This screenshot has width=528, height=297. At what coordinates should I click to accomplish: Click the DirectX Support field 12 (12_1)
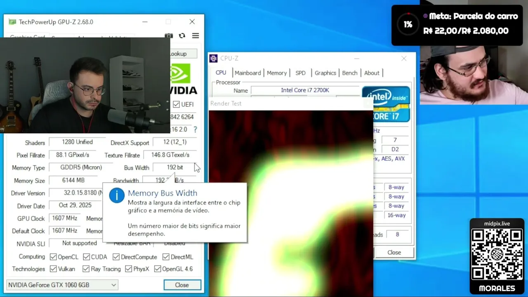(x=175, y=142)
